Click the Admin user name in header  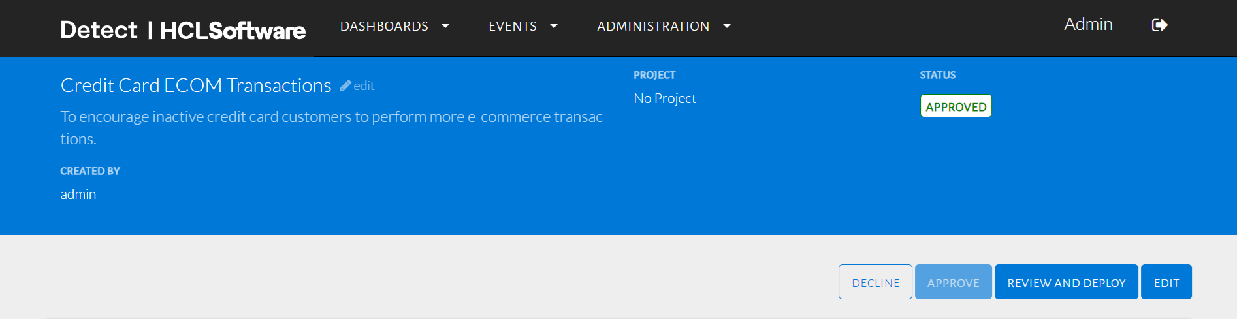[x=1088, y=24]
